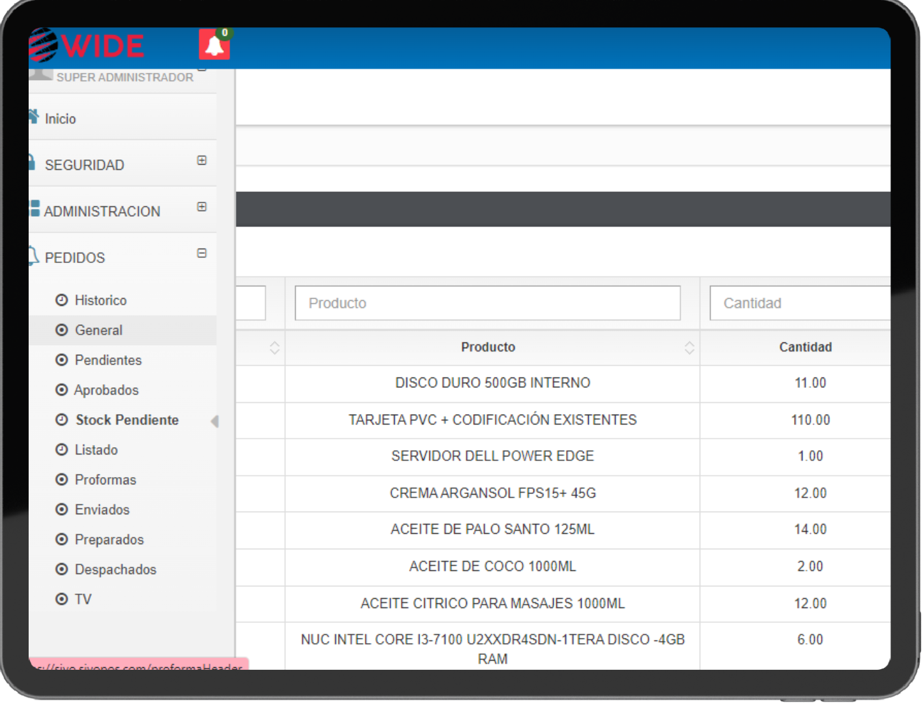Image resolution: width=923 pixels, height=703 pixels.
Task: Click the Producto filter input field
Action: click(487, 303)
